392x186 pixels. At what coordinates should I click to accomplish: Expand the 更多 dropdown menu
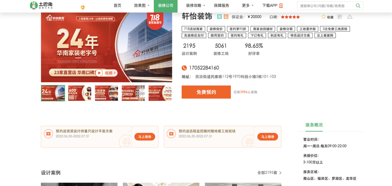pyautogui.click(x=247, y=5)
